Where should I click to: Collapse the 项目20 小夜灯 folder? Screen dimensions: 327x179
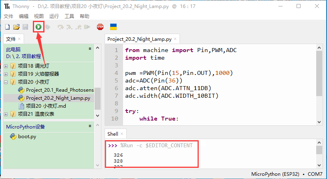6,82
